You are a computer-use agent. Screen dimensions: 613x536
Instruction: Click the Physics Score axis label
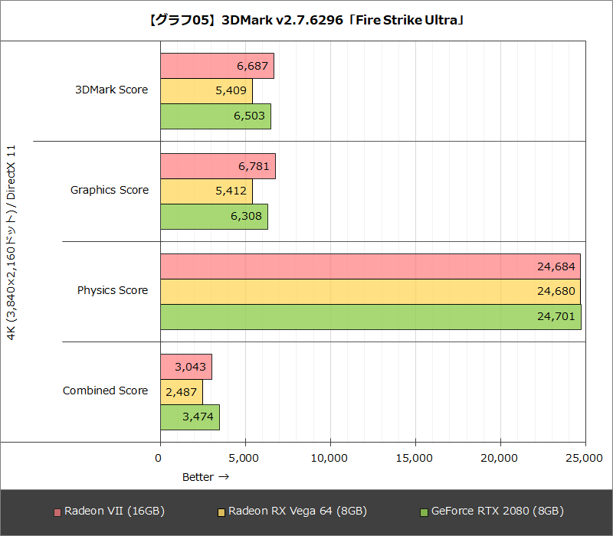(x=113, y=290)
